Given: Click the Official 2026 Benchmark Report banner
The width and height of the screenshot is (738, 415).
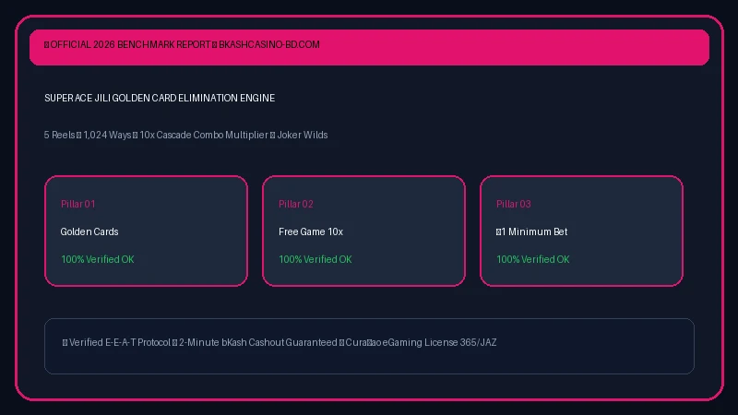Looking at the screenshot, I should [x=369, y=47].
